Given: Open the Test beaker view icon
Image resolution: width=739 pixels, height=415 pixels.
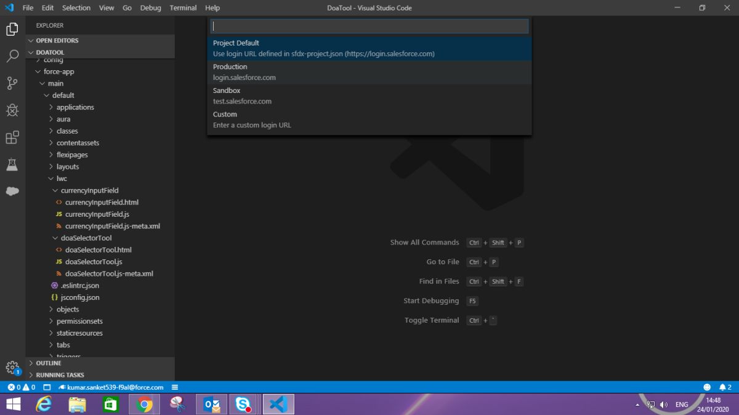Looking at the screenshot, I should (12, 164).
